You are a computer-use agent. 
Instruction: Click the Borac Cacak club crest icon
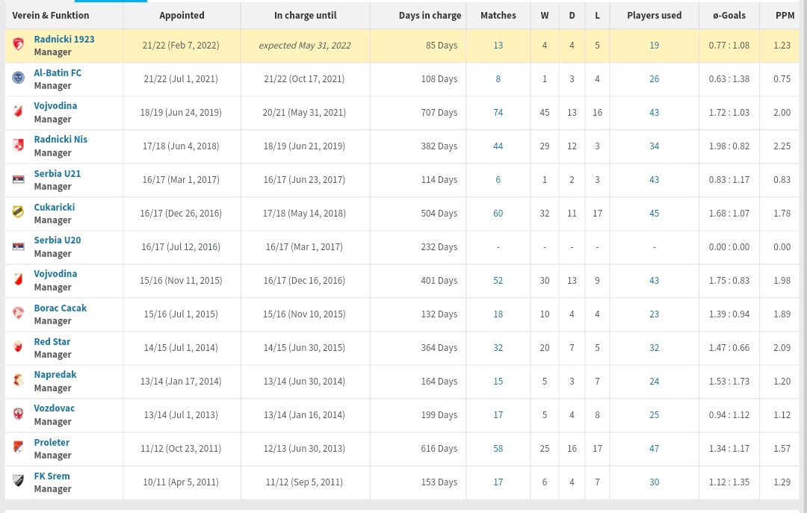point(18,314)
